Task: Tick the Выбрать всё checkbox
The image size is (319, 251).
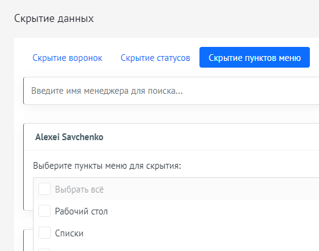Action: click(45, 189)
